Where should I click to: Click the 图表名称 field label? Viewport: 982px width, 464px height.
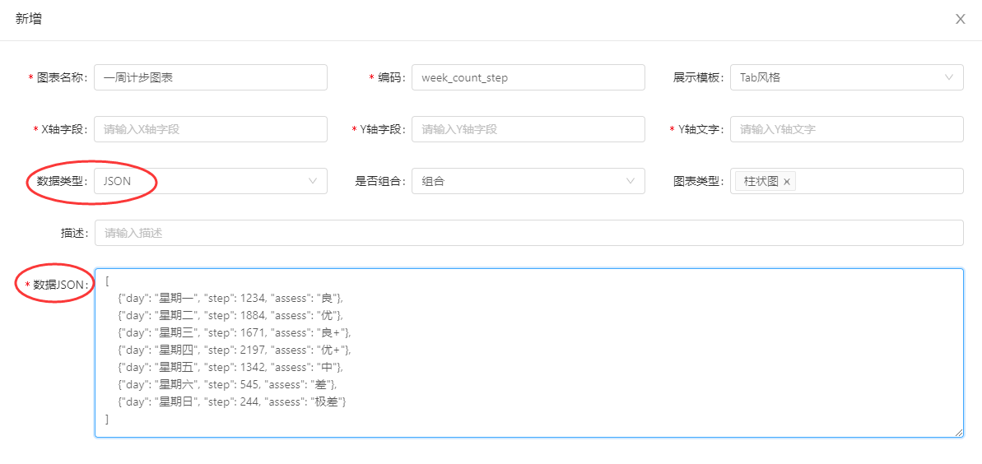(62, 78)
